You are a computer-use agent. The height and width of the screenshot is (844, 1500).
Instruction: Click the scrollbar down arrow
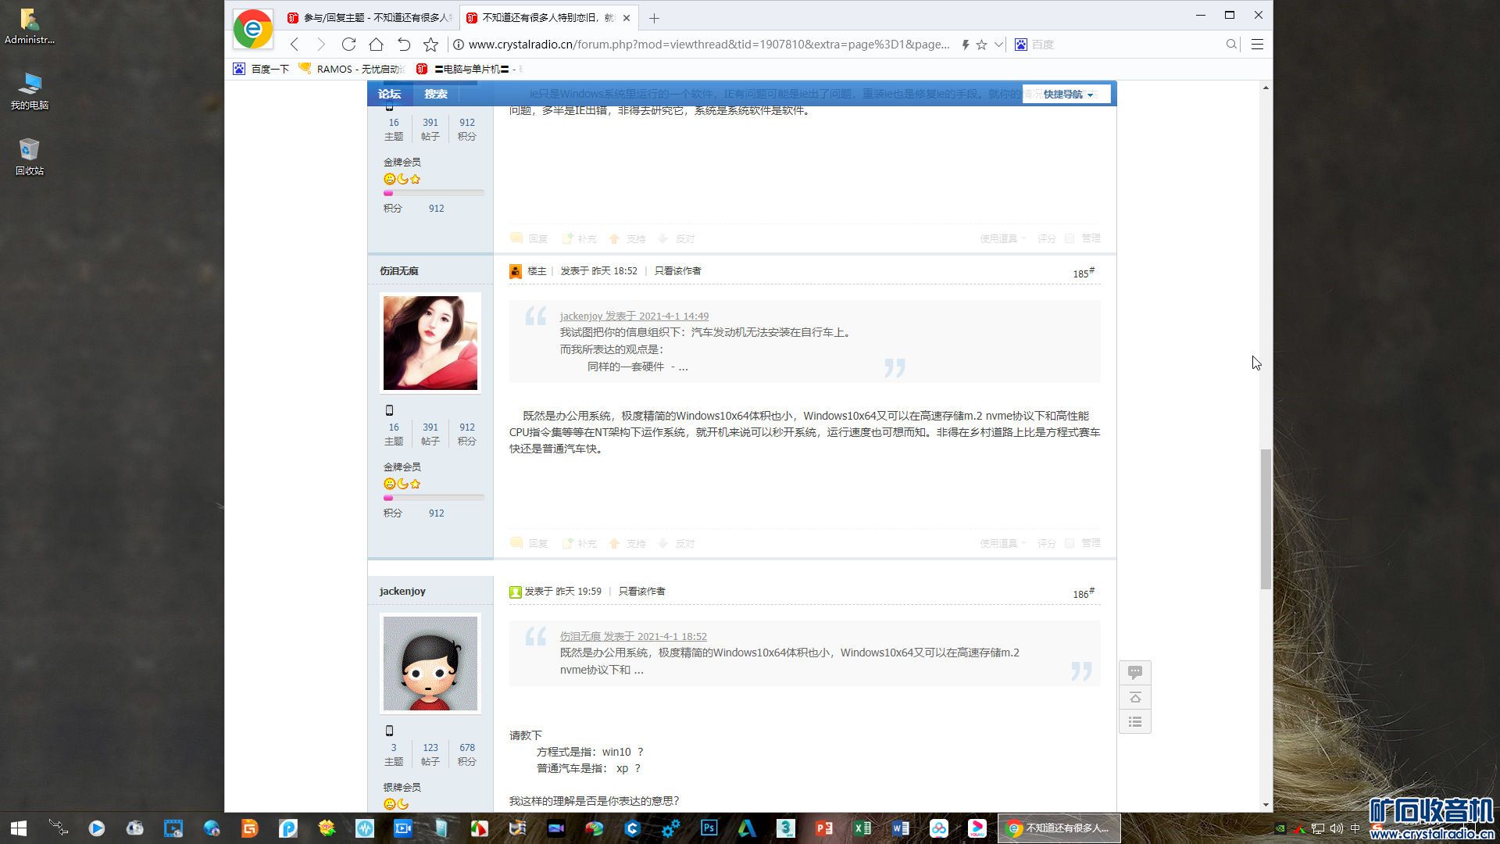click(1266, 805)
